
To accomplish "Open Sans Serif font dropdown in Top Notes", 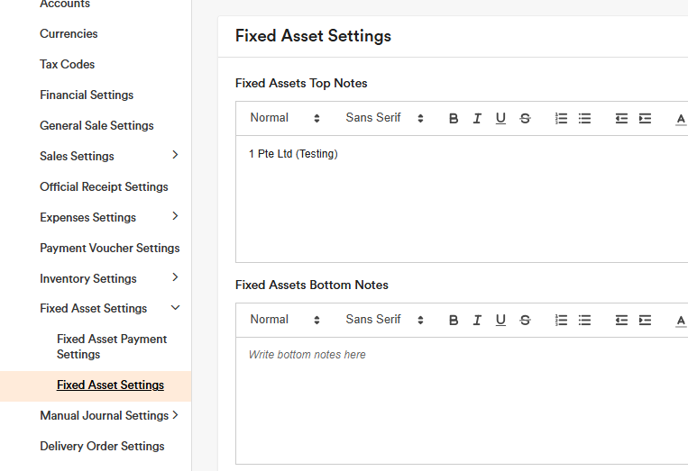I will point(384,118).
